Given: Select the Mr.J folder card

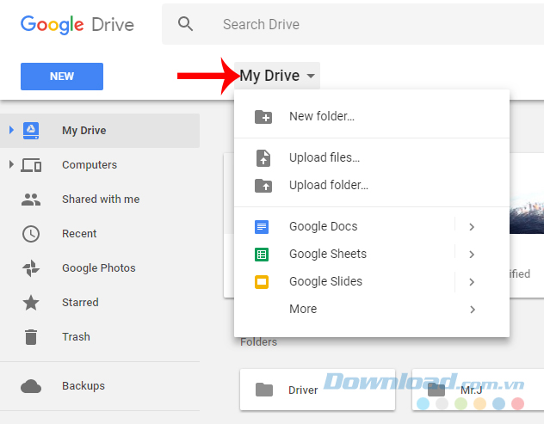Looking at the screenshot, I should pyautogui.click(x=478, y=390).
